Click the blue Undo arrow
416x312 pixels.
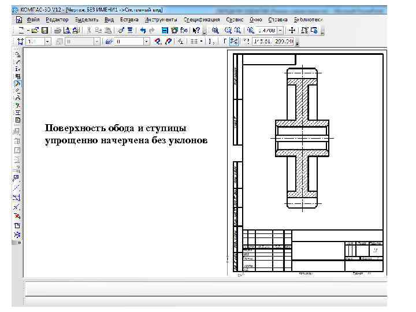143,31
